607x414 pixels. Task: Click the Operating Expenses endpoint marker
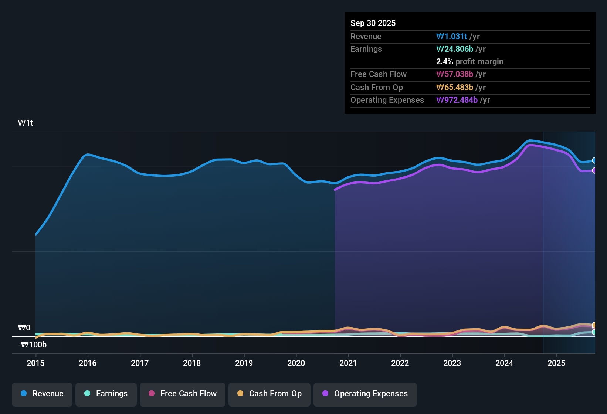[x=594, y=170]
